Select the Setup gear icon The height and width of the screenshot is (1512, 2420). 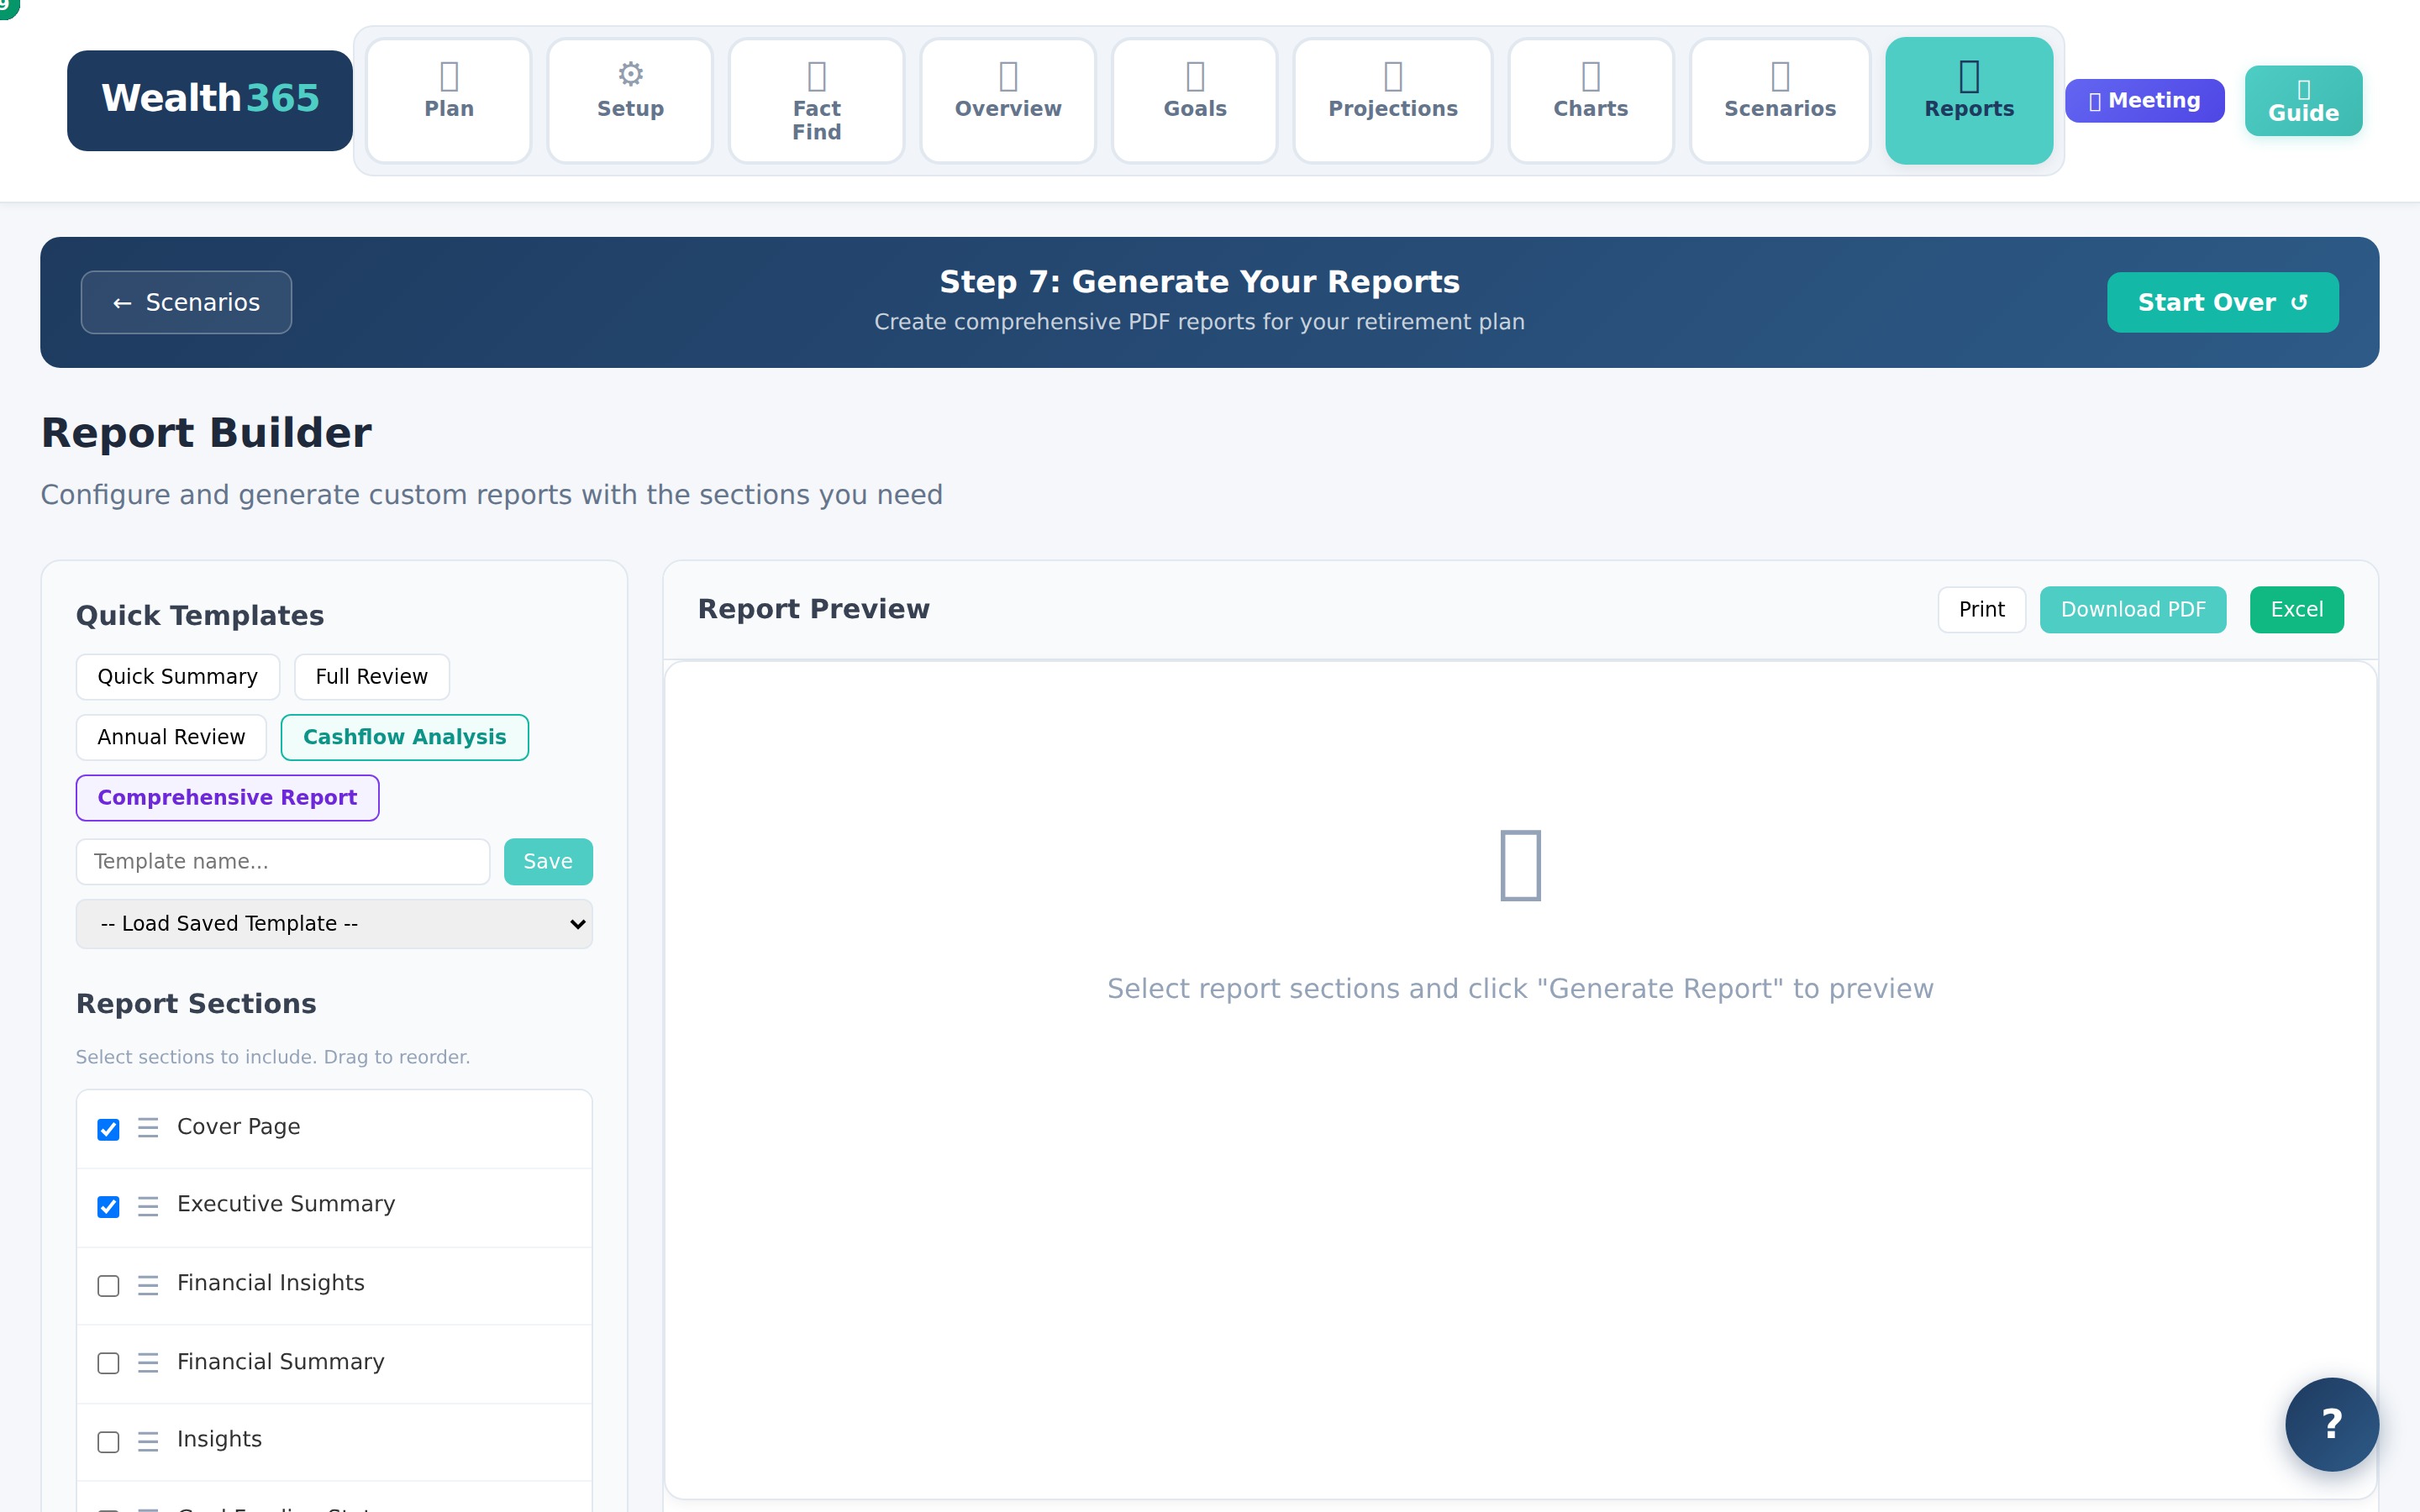point(630,74)
